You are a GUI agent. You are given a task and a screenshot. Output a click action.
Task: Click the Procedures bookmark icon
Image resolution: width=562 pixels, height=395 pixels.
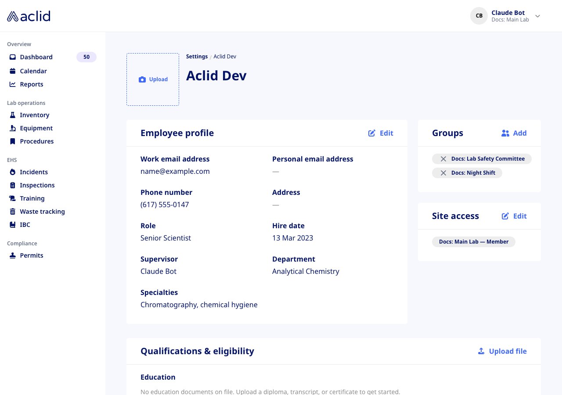coord(13,141)
